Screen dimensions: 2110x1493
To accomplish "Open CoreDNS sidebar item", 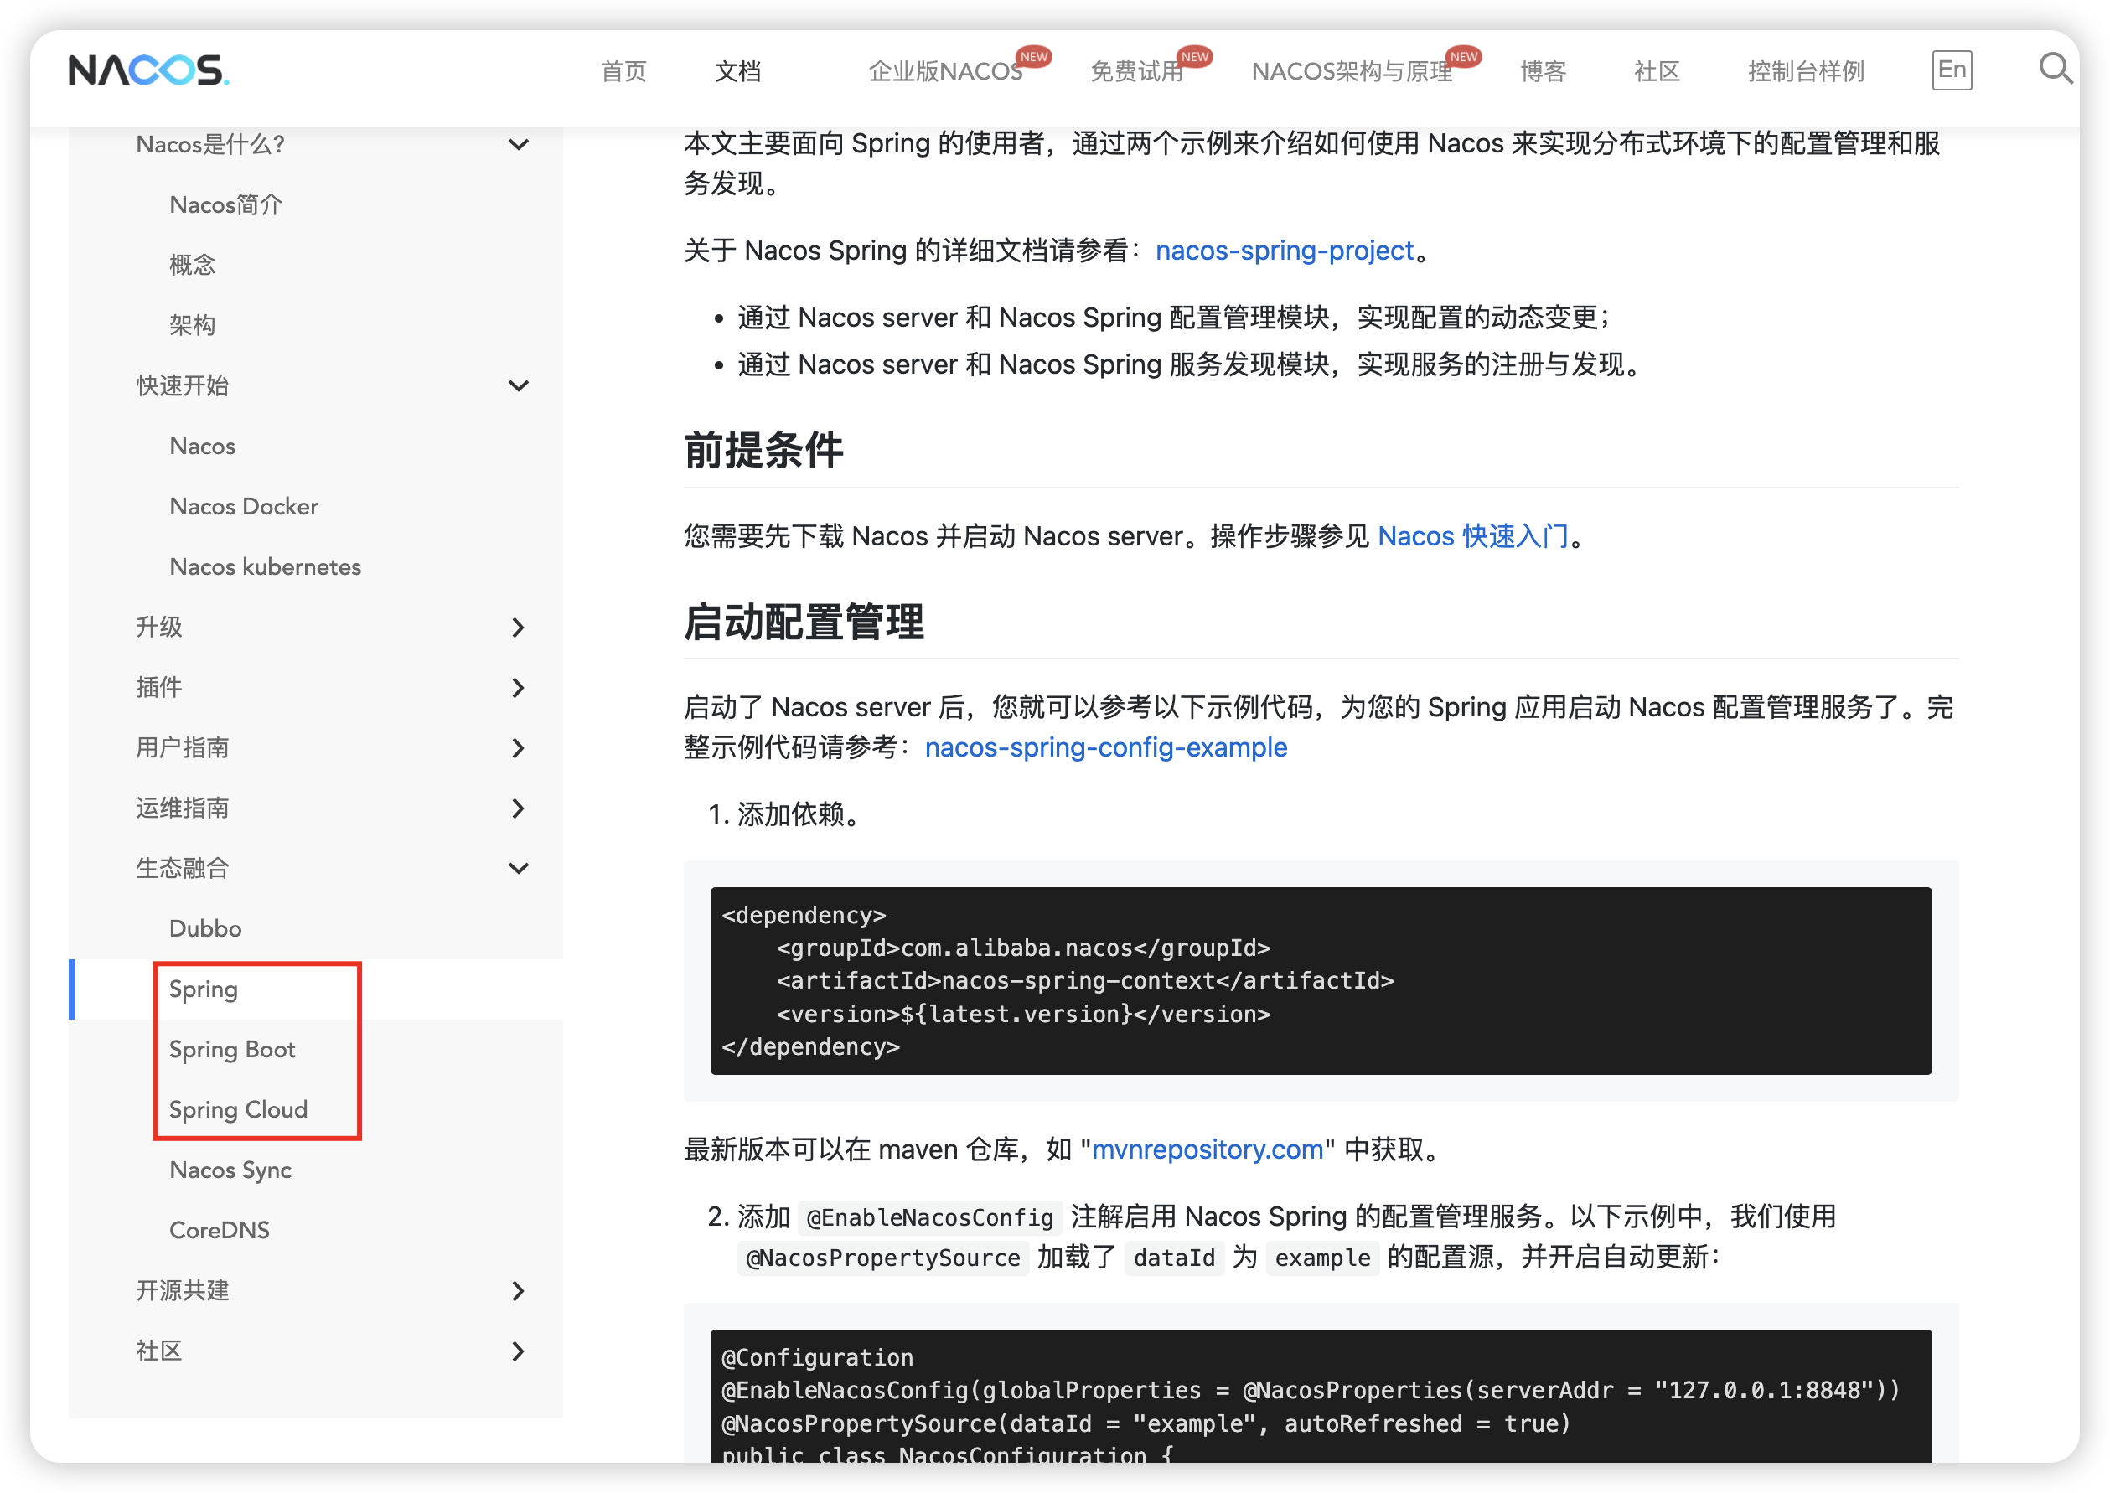I will point(219,1230).
